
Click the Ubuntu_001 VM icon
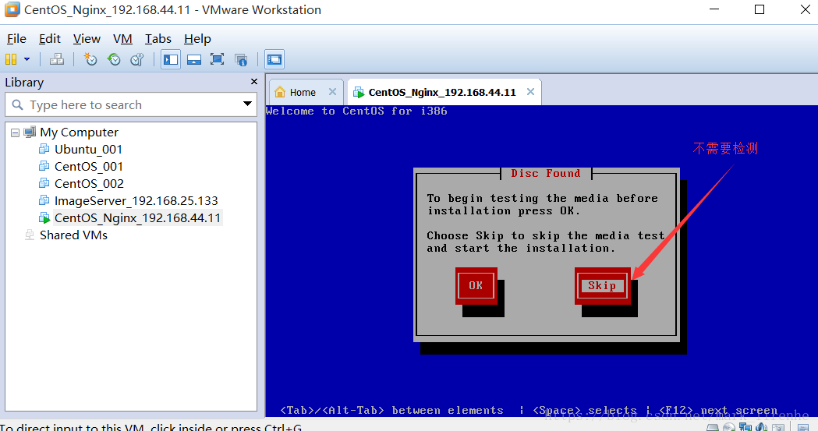point(44,149)
